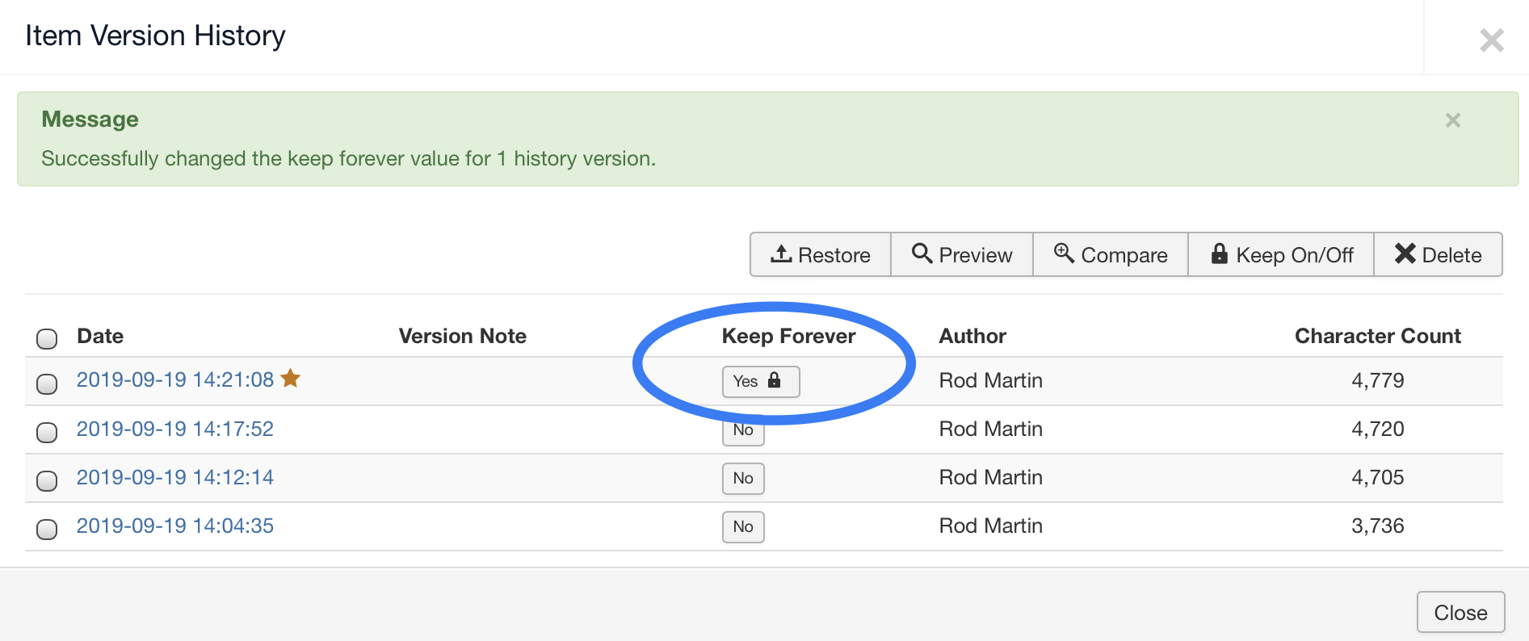Screen dimensions: 1529x641
Task: Select the 14:21:08 version checkbox
Action: coord(47,383)
